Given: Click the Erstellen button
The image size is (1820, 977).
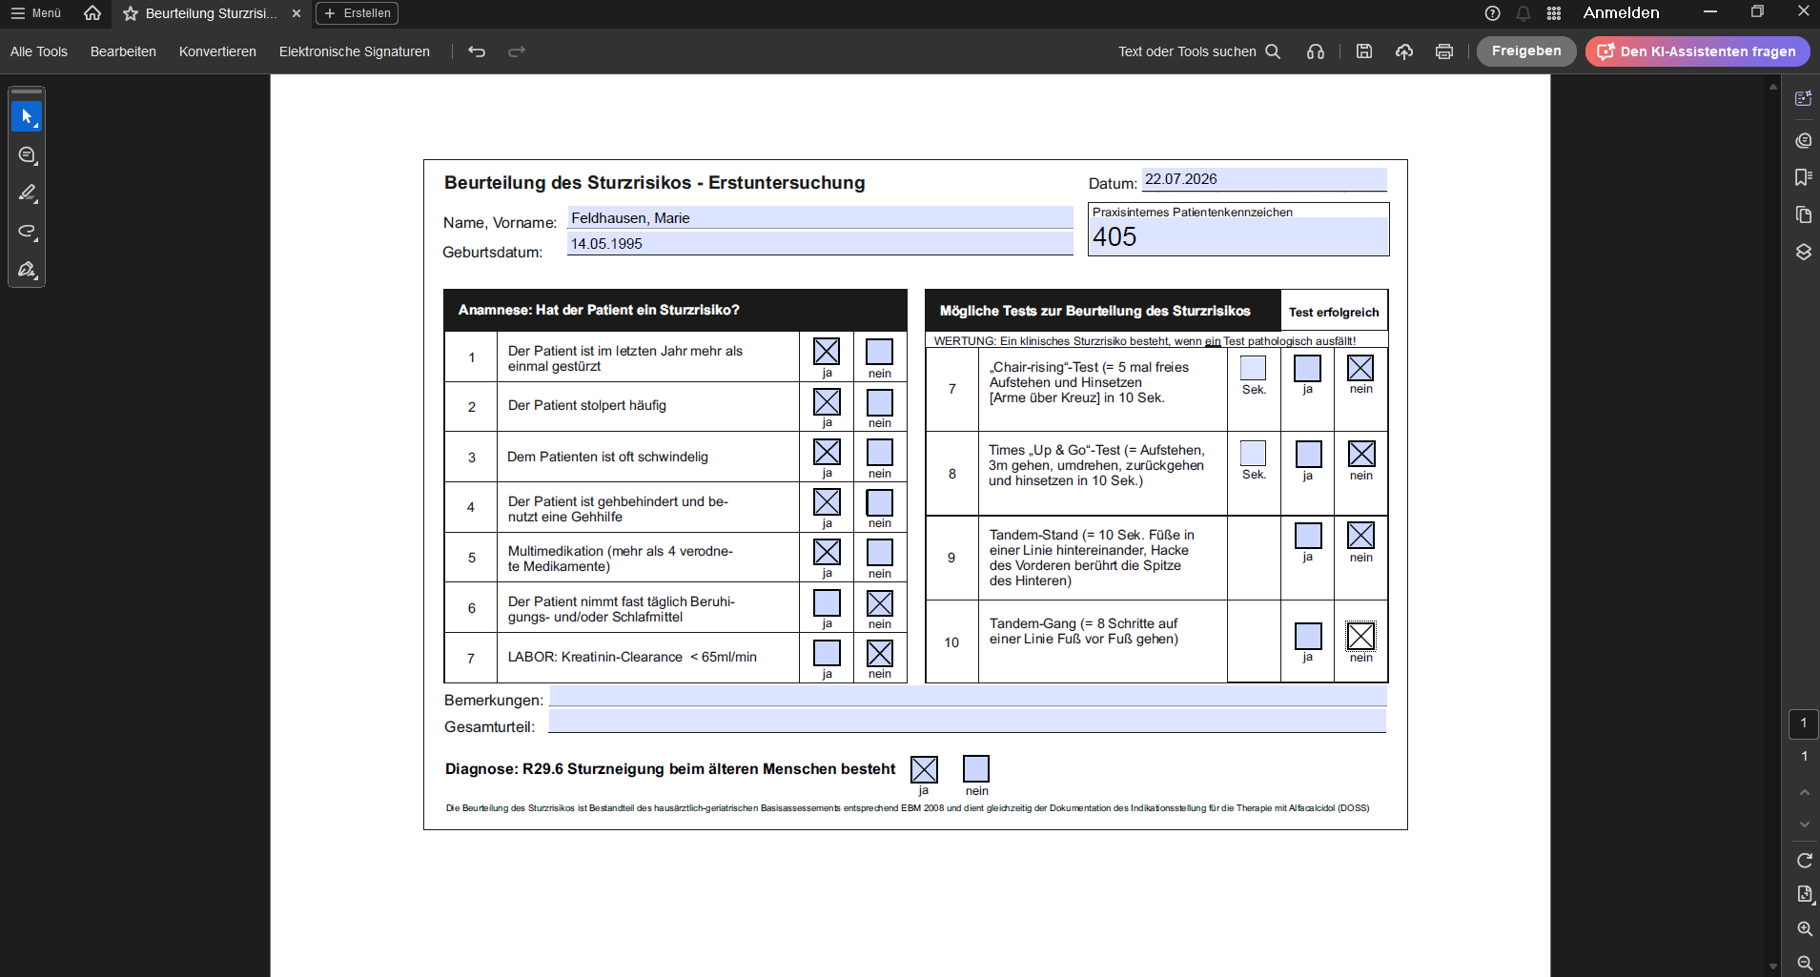Looking at the screenshot, I should click(x=358, y=13).
